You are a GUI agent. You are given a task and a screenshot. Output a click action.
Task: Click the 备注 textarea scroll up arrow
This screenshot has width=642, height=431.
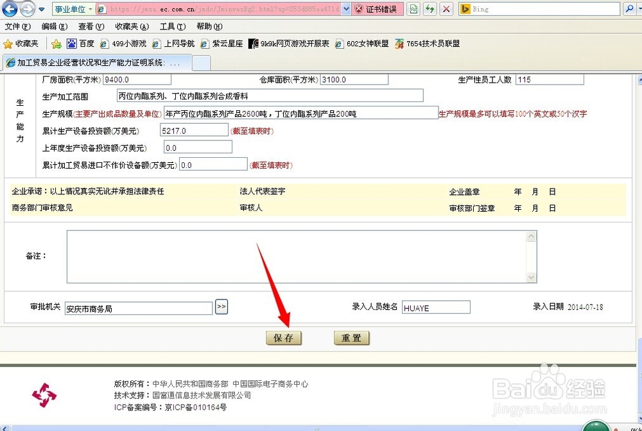coord(532,236)
